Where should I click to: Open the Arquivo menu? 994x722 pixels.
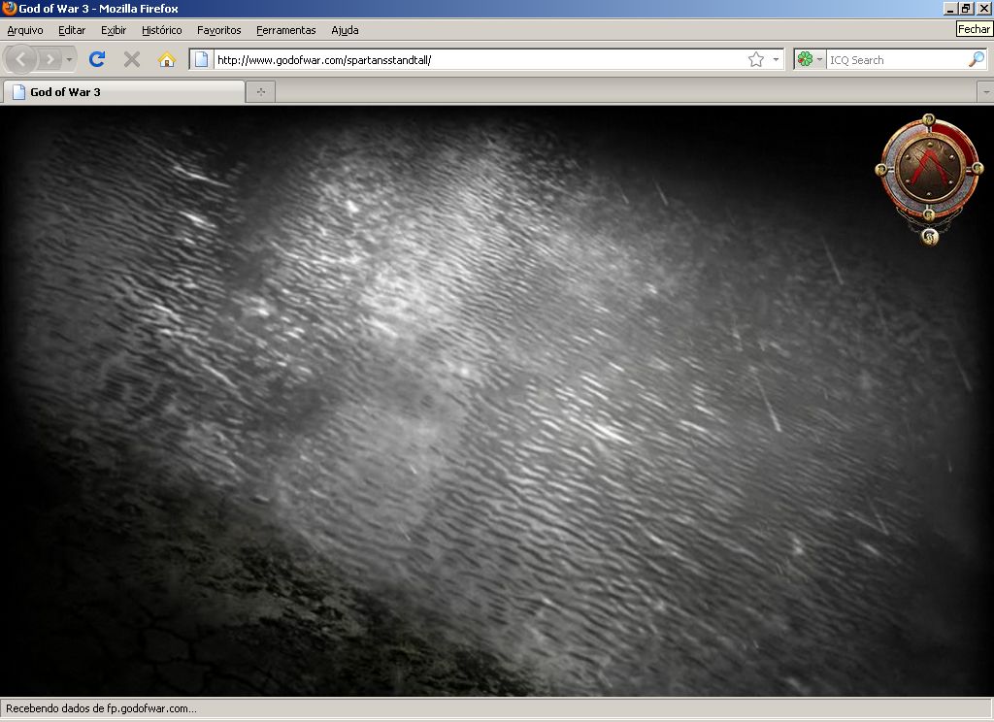click(x=25, y=30)
